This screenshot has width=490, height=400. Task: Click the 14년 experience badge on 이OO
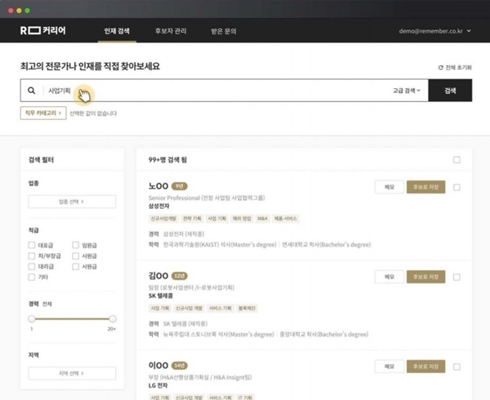coord(180,366)
